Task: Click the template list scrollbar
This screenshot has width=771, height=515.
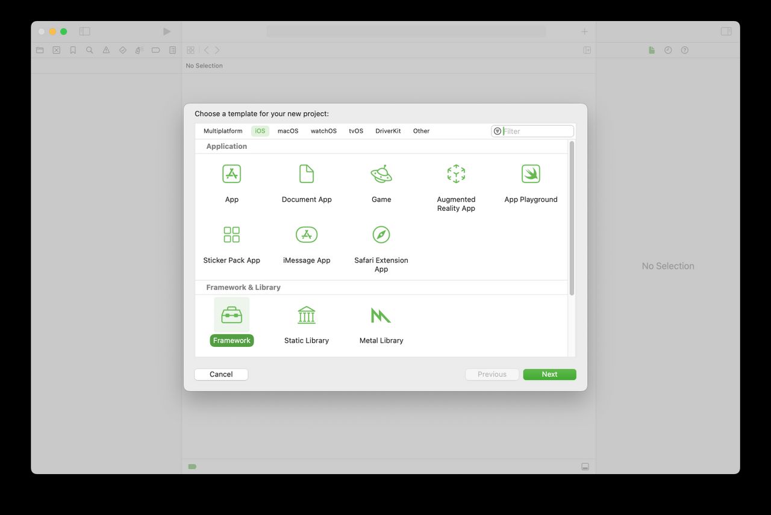Action: click(572, 218)
